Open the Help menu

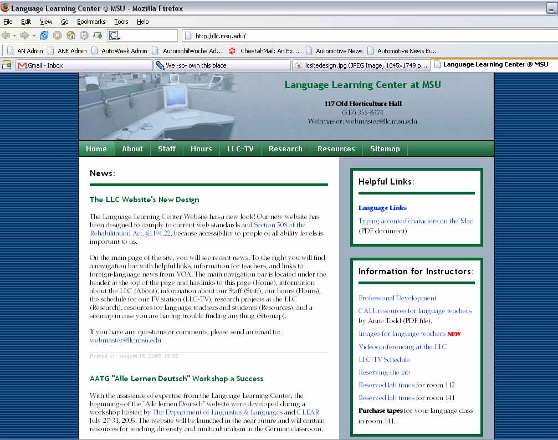point(143,22)
